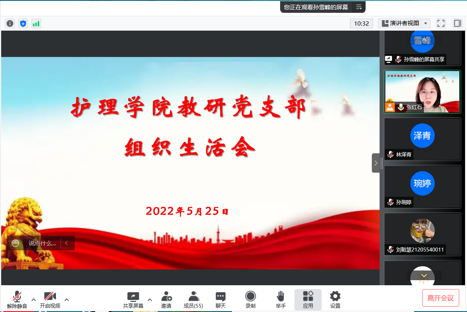Open the 演讲者视图 view dropdown
467x312 pixels.
[404, 23]
